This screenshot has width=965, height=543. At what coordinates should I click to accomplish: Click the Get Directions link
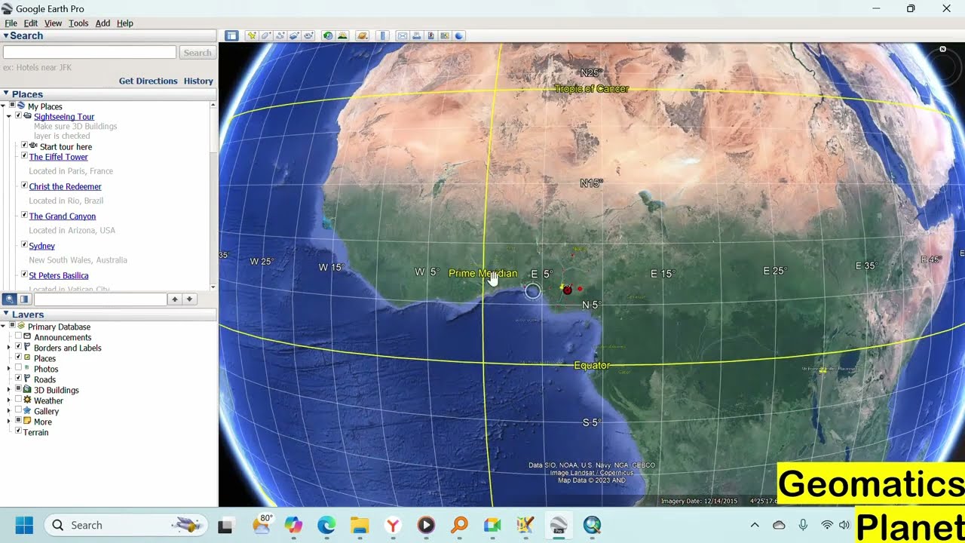click(x=148, y=81)
